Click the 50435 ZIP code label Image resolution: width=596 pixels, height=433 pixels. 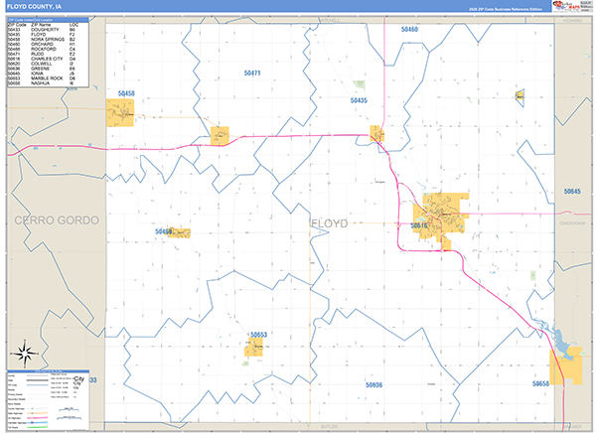pyautogui.click(x=359, y=100)
